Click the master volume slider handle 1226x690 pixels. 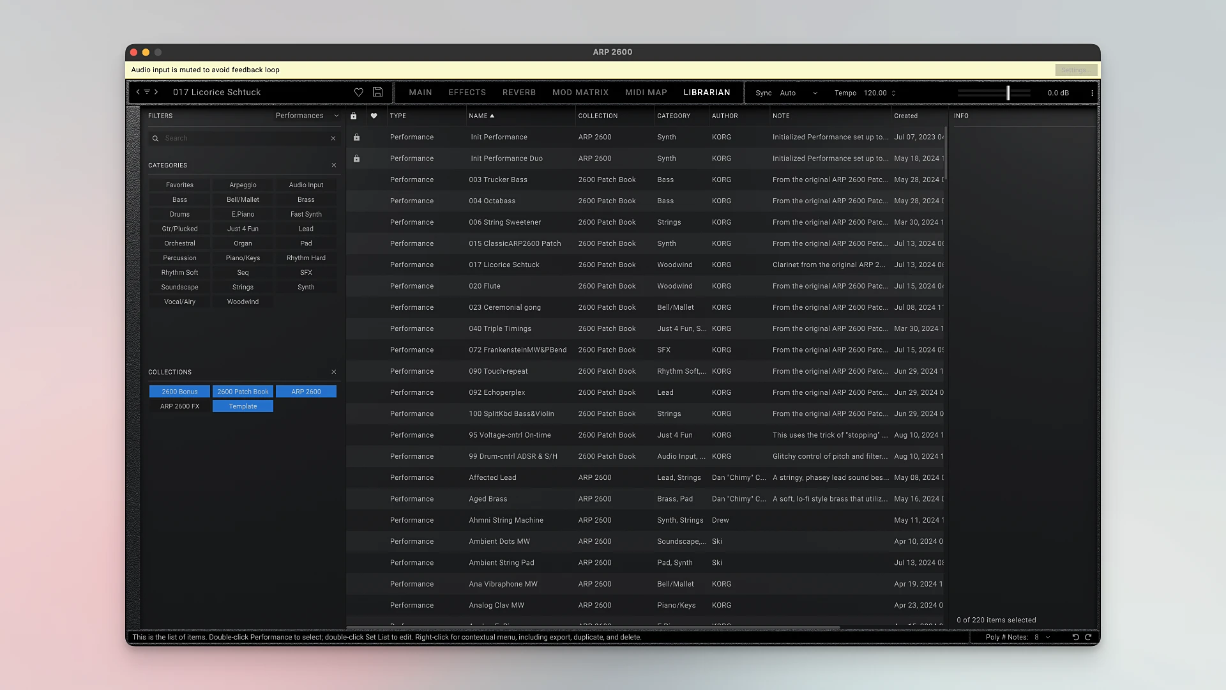tap(1008, 93)
